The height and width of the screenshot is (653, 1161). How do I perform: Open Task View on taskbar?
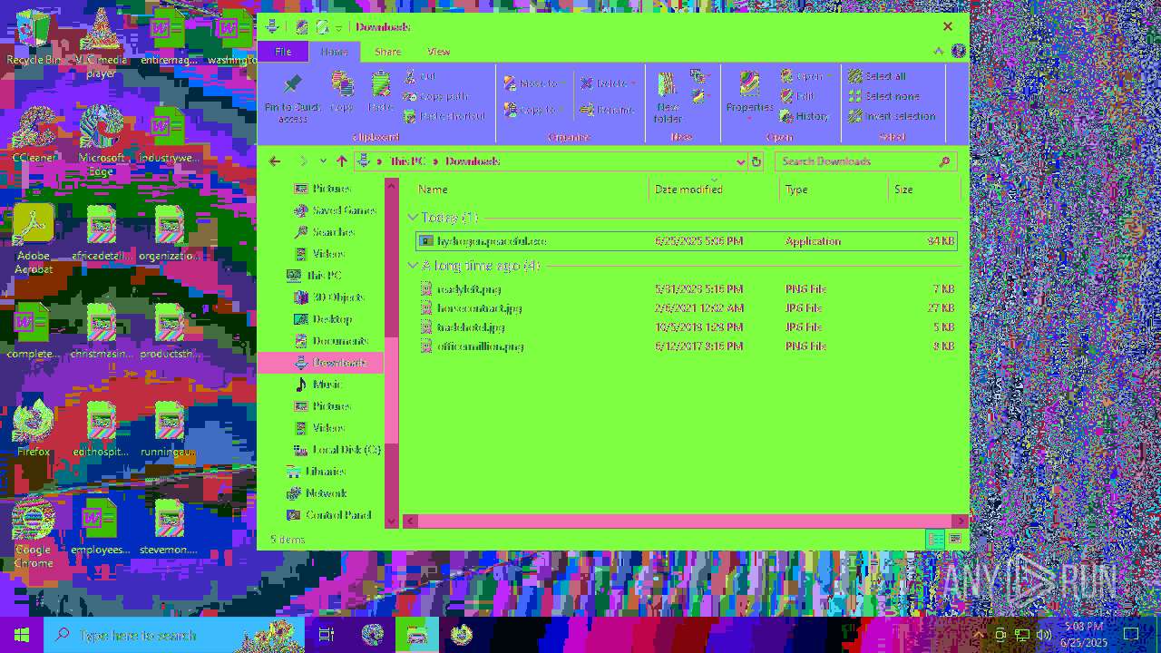pos(327,635)
